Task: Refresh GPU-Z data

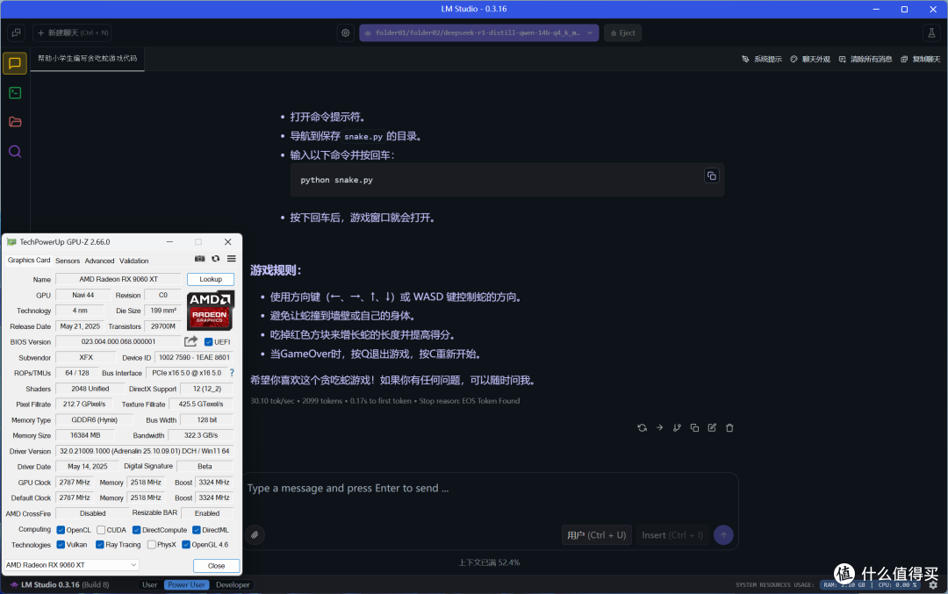Action: [x=215, y=259]
